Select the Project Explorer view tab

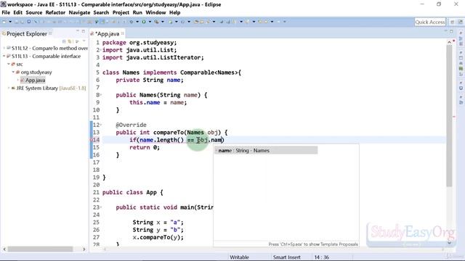[26, 34]
